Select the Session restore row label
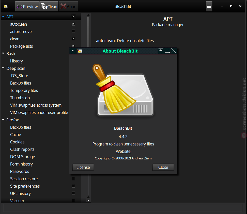 click(x=24, y=179)
